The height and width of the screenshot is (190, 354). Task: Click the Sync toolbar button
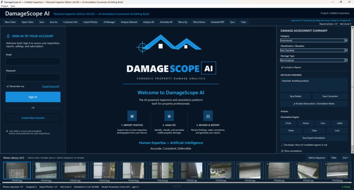[232, 22]
